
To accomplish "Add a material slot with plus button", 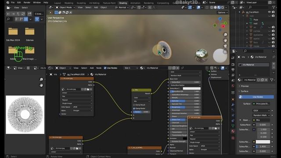I will tap(274, 64).
